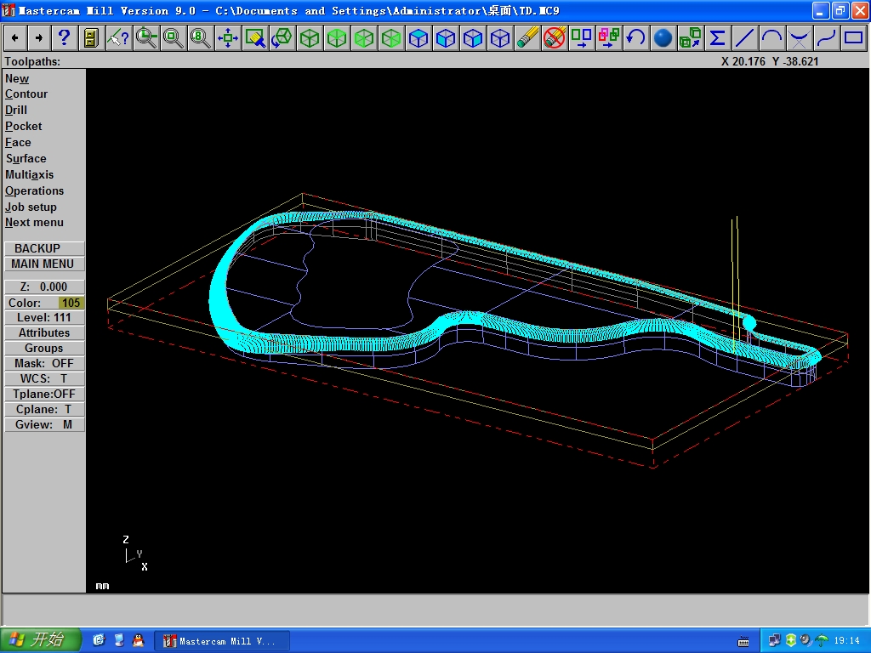Choose Pocket from the Toolpaths menu
The image size is (871, 653).
tap(24, 126)
